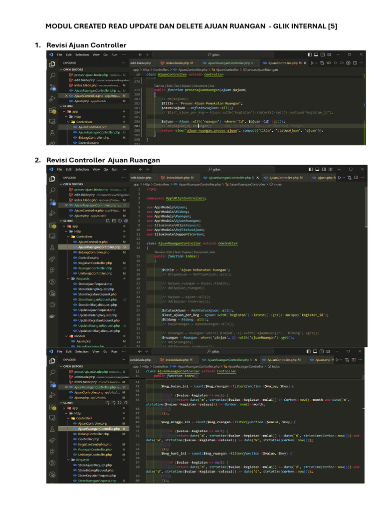Image resolution: width=383 pixels, height=511 pixels.
Task: Collapse Controllers folder in Revisi Ajuan Controller screenshot
Action: (x=68, y=122)
